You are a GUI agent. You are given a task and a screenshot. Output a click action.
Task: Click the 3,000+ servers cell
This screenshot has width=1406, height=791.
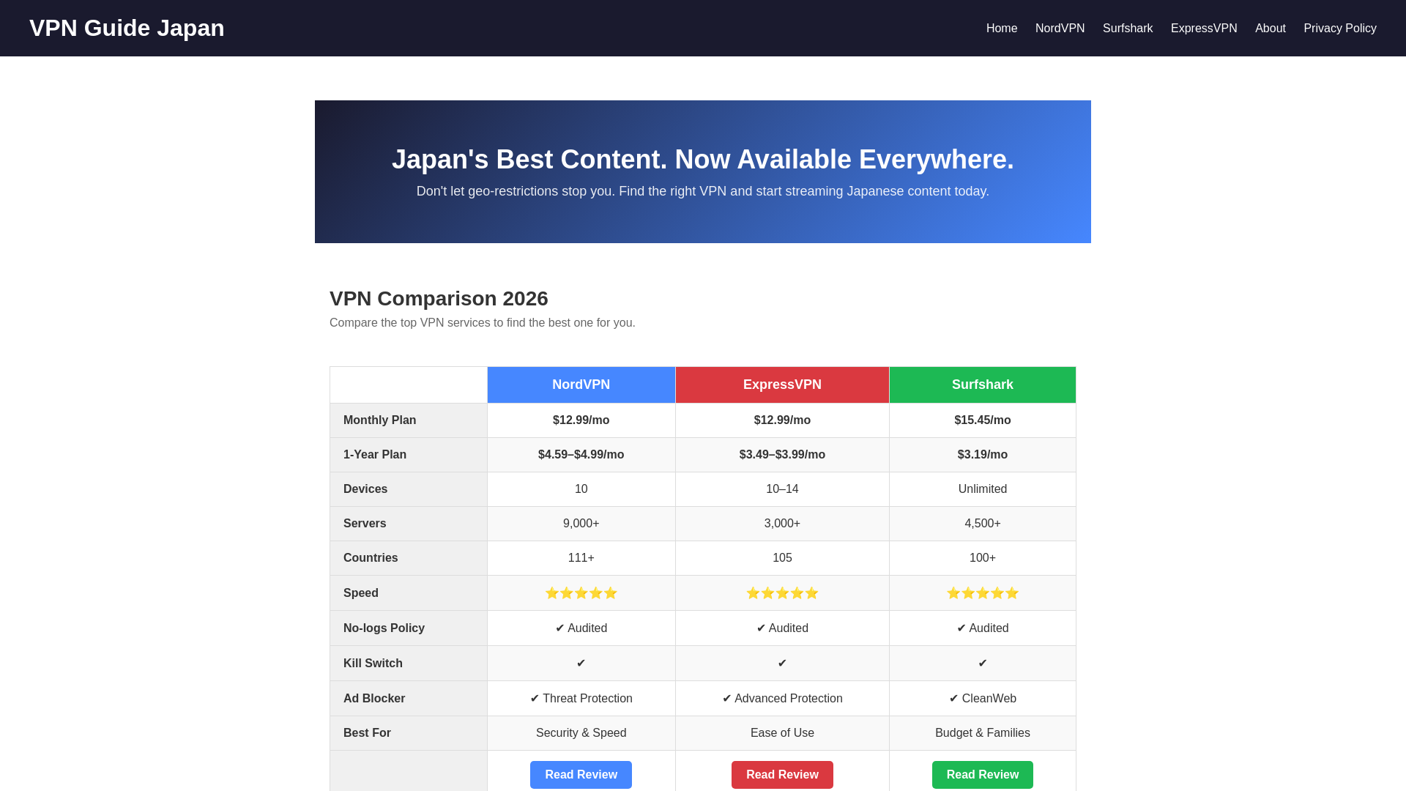(782, 524)
